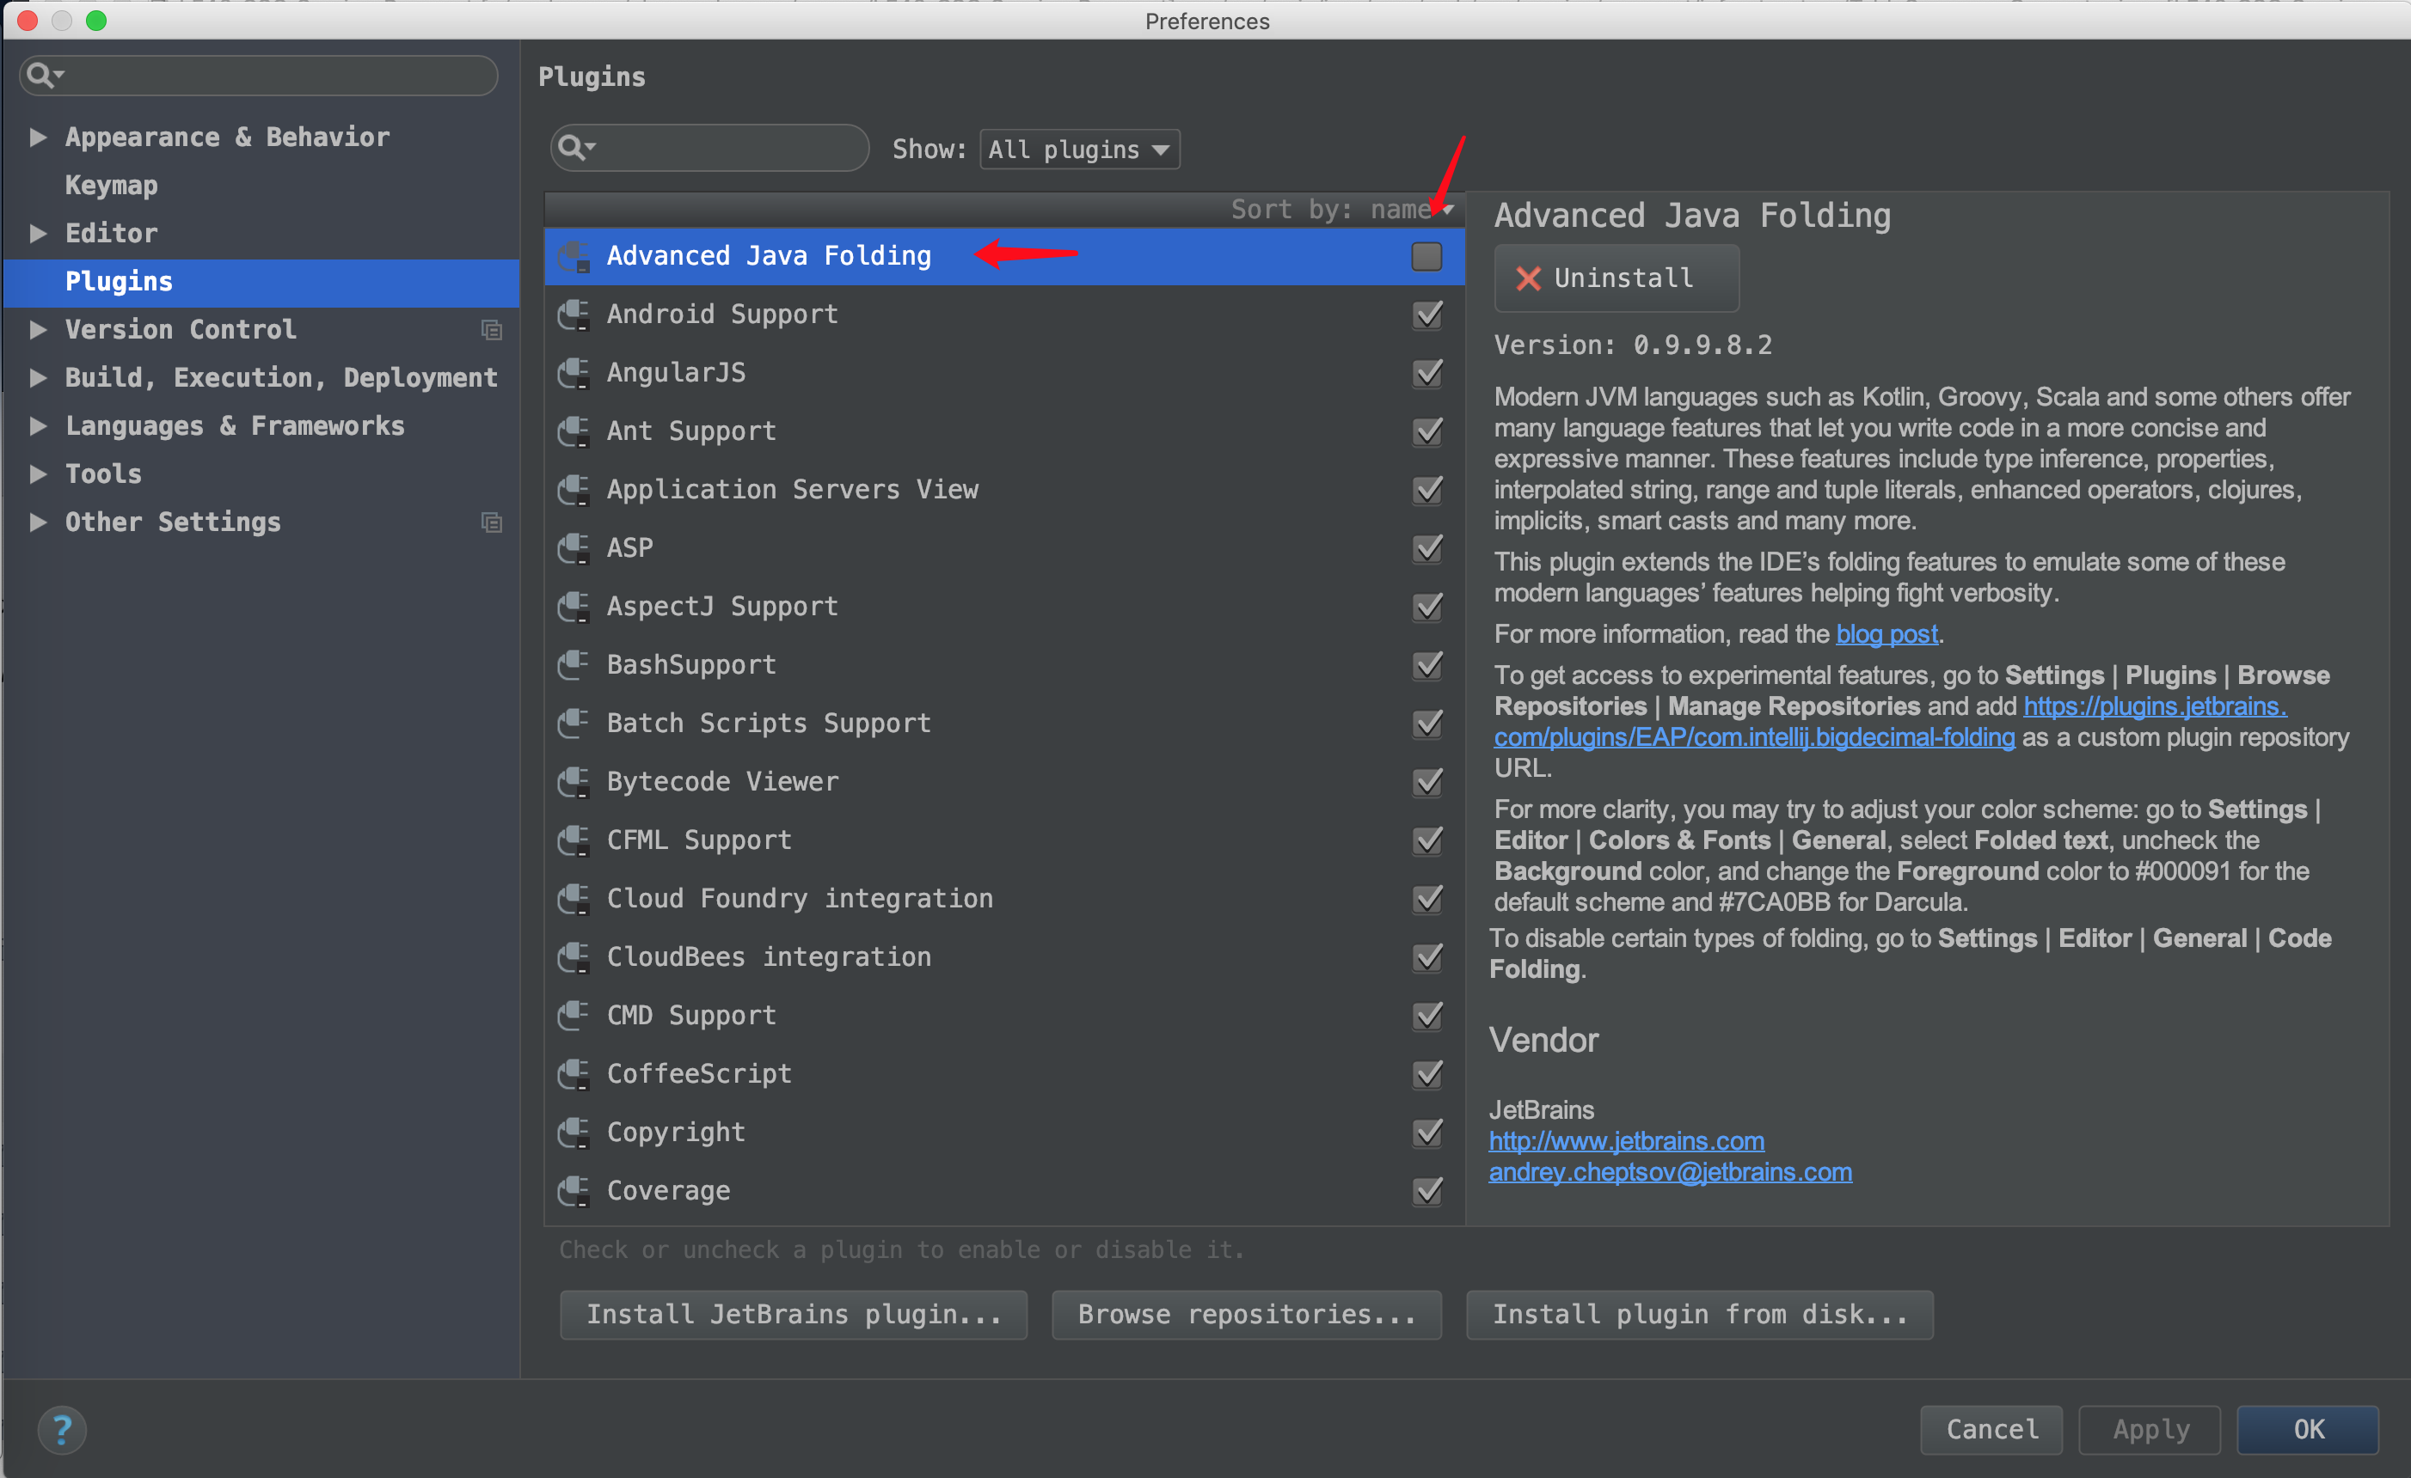
Task: Toggle the Application Servers View checkbox
Action: tap(1426, 490)
